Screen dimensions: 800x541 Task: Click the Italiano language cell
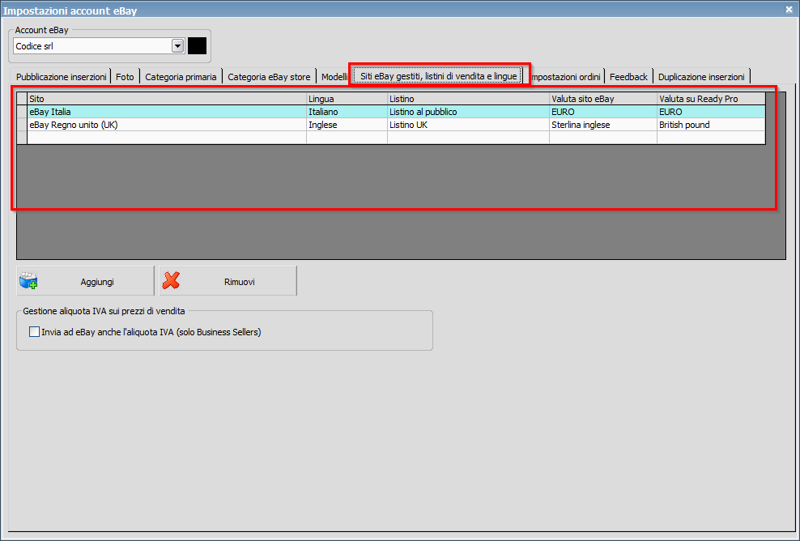[347, 112]
